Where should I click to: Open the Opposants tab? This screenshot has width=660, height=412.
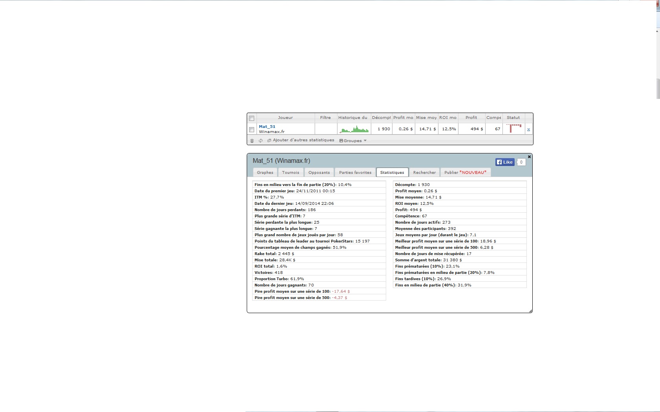click(319, 172)
